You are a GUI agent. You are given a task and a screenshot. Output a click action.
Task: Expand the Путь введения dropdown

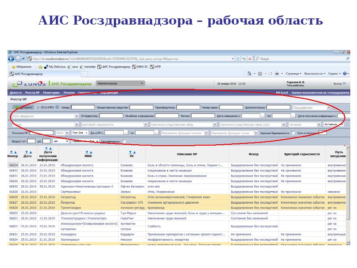(x=76, y=116)
